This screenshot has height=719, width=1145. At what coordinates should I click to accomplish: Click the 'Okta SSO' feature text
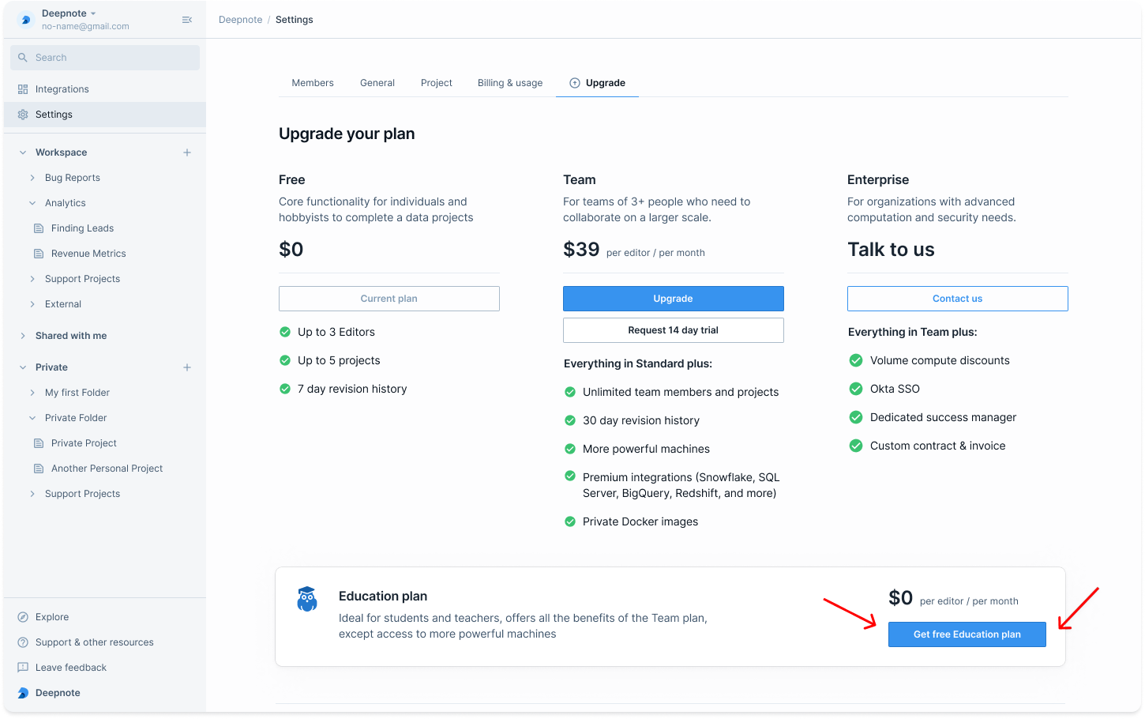pyautogui.click(x=895, y=389)
